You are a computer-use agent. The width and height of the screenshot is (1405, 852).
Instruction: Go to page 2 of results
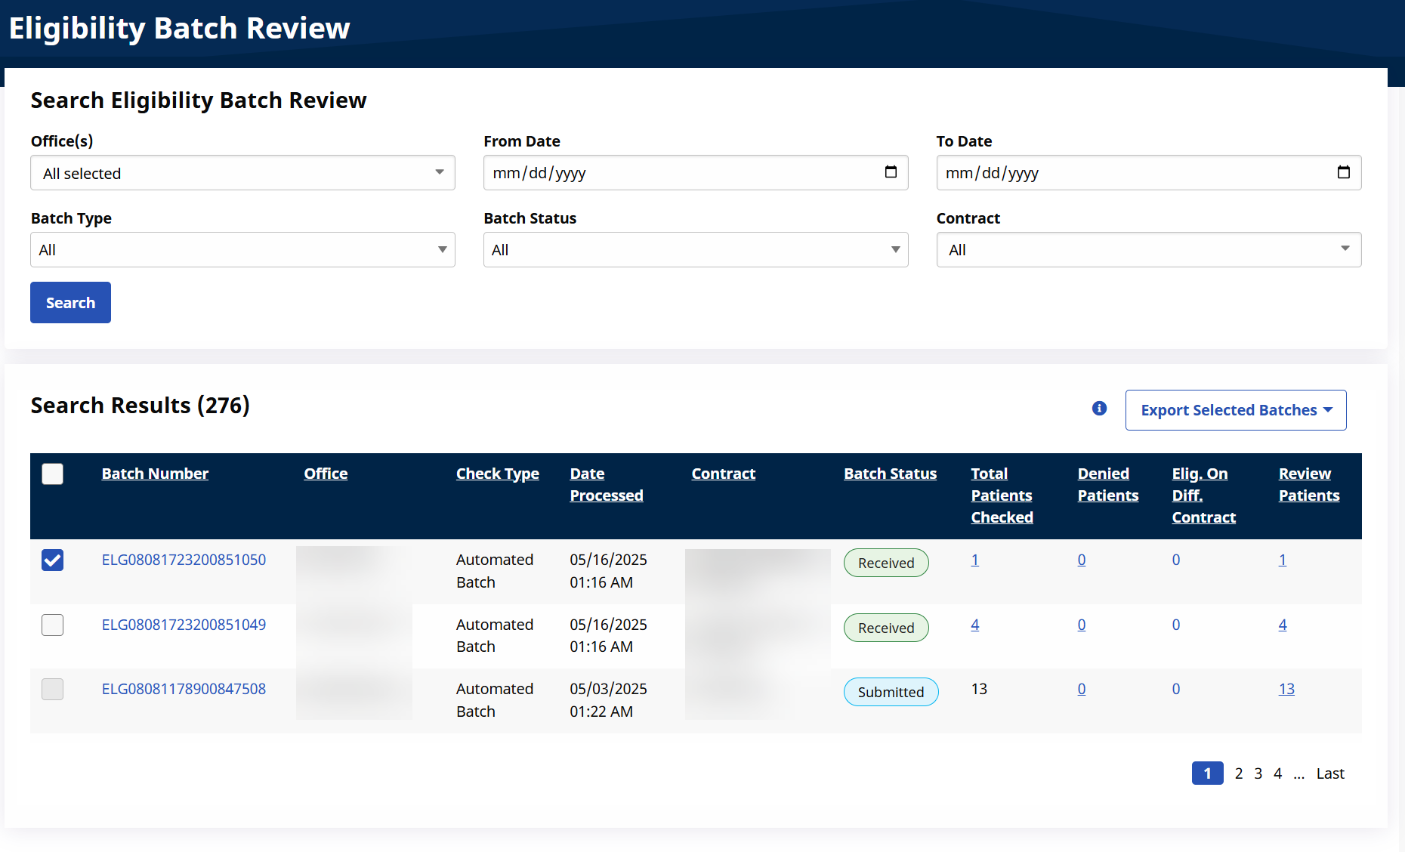(1239, 773)
